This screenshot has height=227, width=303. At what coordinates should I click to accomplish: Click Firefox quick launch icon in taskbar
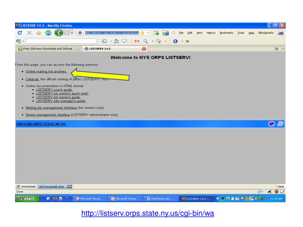tap(55, 198)
